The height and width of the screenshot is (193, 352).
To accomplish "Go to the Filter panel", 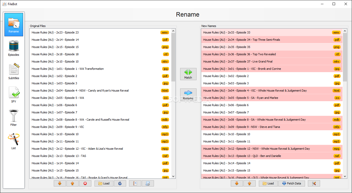I will pos(14,118).
